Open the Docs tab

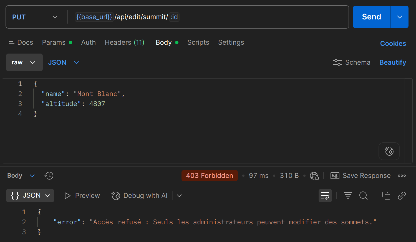coord(21,42)
